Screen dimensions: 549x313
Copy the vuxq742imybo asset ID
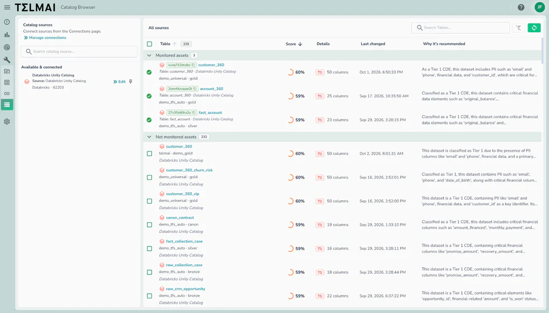click(193, 65)
